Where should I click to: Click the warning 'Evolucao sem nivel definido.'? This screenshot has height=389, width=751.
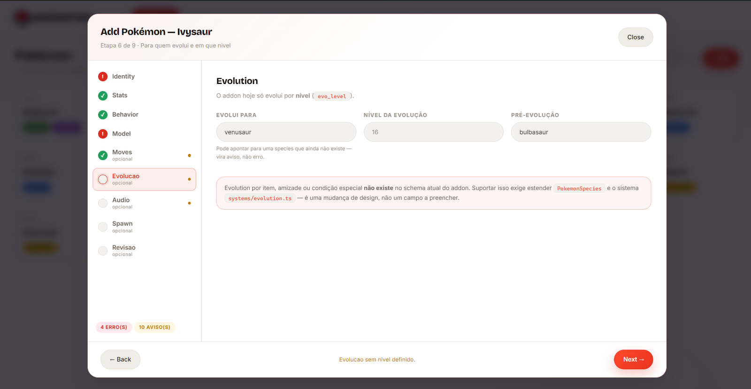click(x=377, y=359)
